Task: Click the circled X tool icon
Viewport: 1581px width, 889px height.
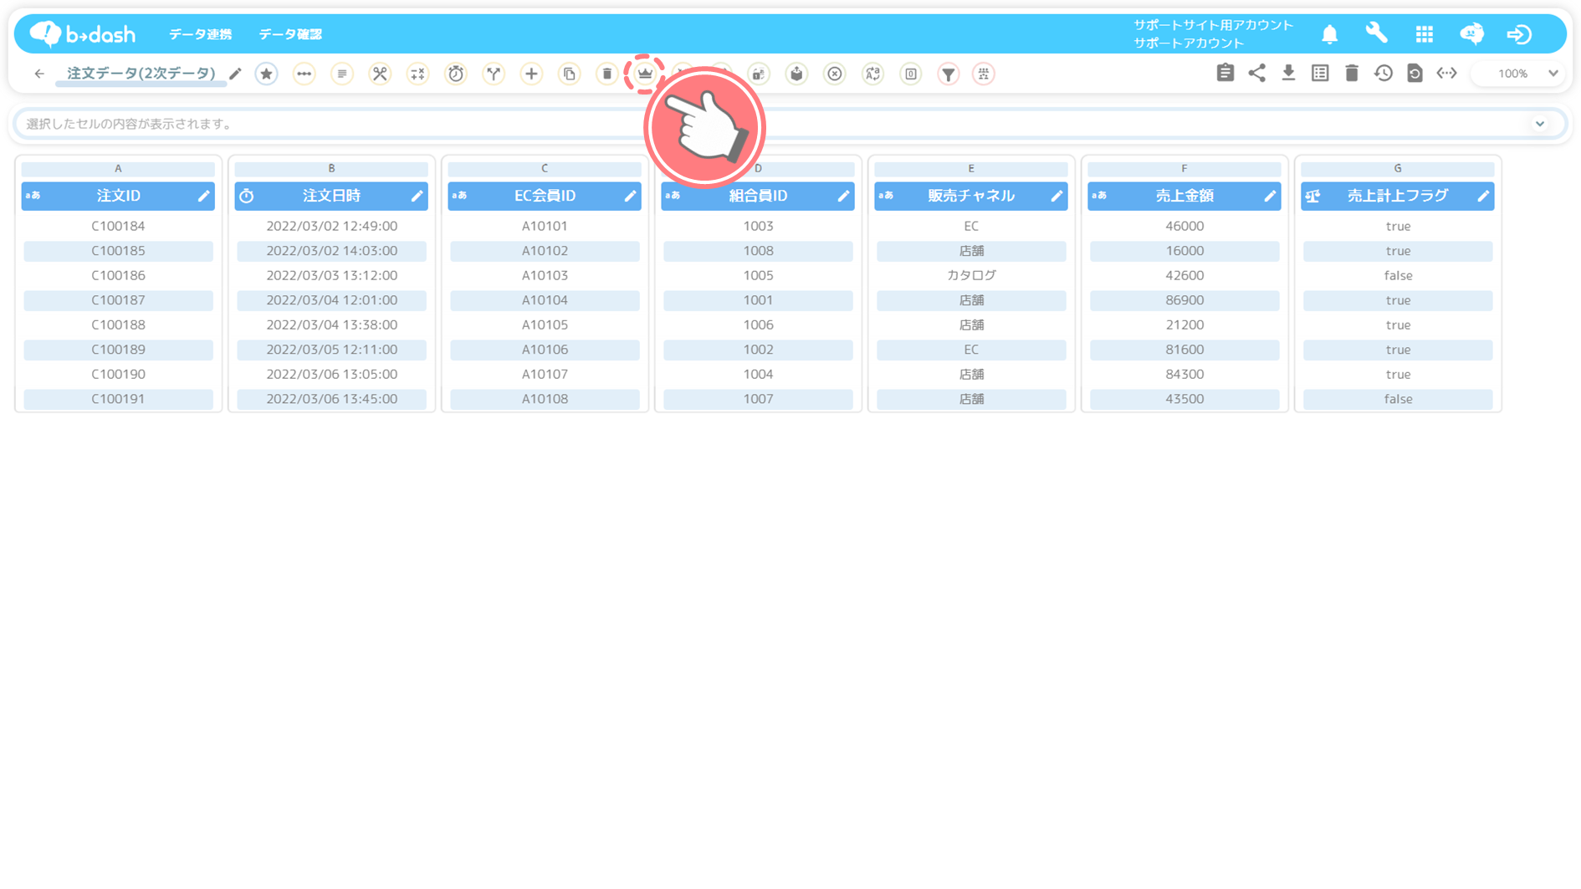Action: click(835, 74)
